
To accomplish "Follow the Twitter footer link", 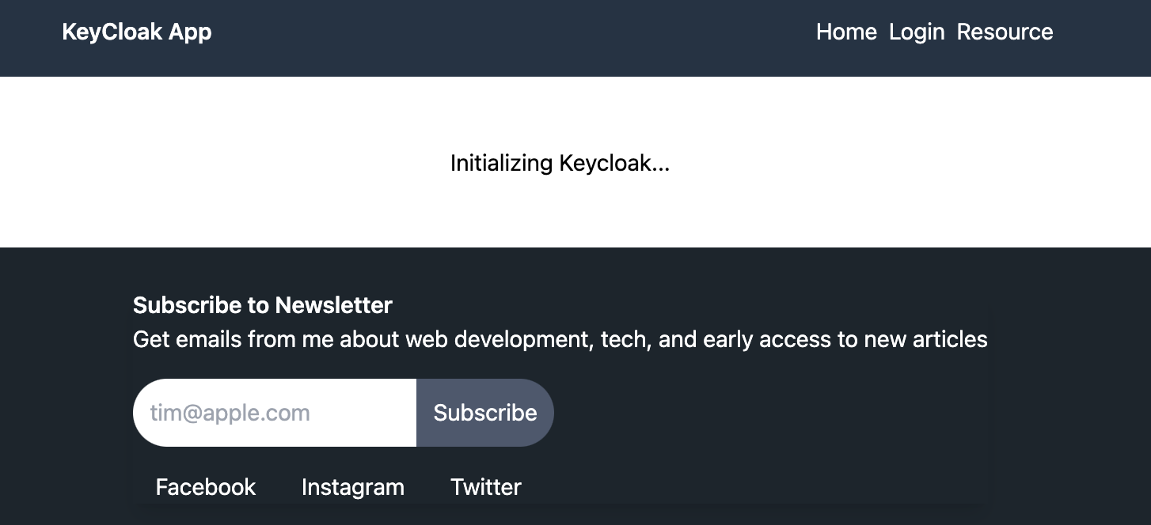I will [x=486, y=487].
